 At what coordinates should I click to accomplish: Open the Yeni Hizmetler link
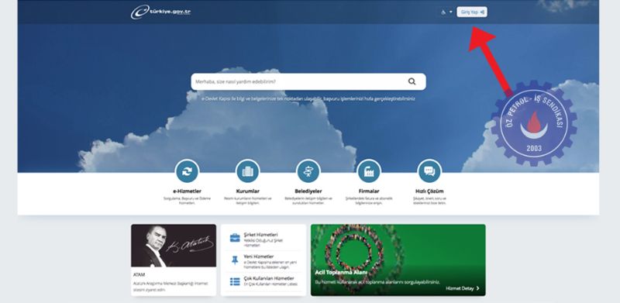pos(259,257)
